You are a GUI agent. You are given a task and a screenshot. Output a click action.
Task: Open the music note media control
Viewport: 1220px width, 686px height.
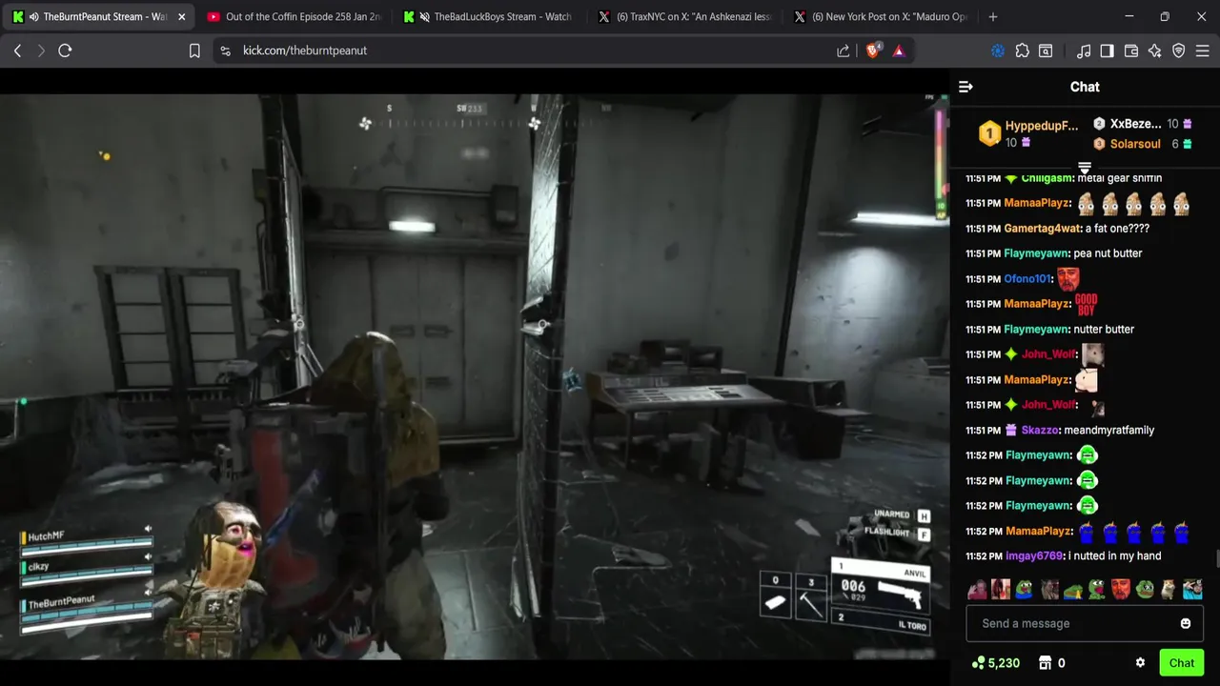[1084, 50]
